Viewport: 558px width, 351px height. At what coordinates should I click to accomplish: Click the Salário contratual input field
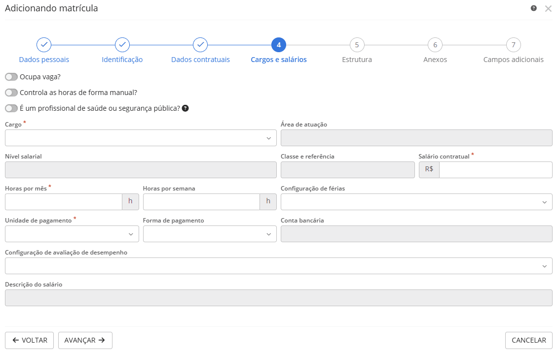pyautogui.click(x=495, y=170)
